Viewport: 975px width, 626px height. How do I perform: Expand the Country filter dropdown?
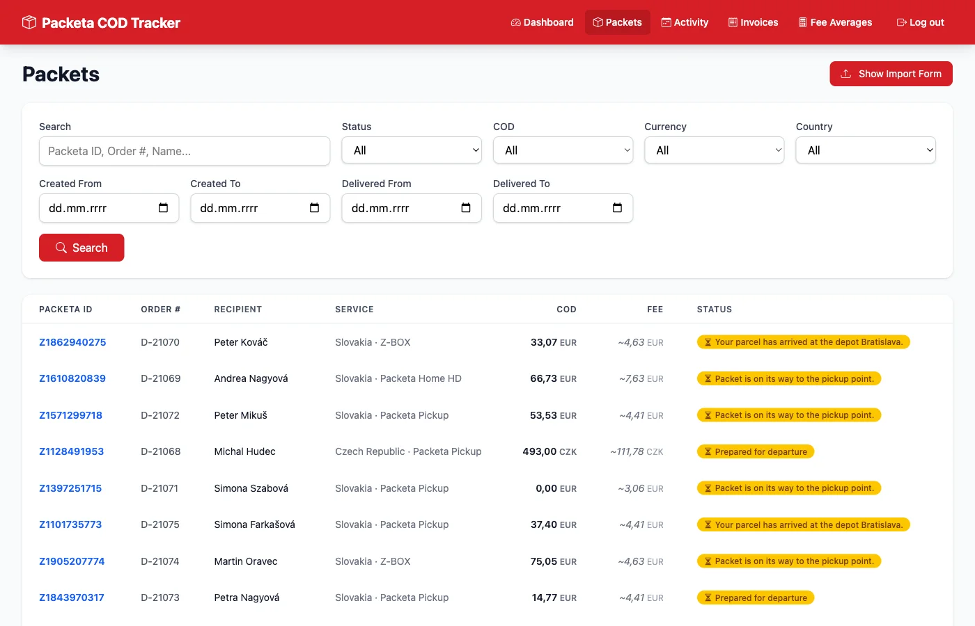tap(866, 150)
